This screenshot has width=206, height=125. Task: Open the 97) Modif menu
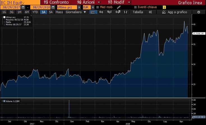[116, 2]
